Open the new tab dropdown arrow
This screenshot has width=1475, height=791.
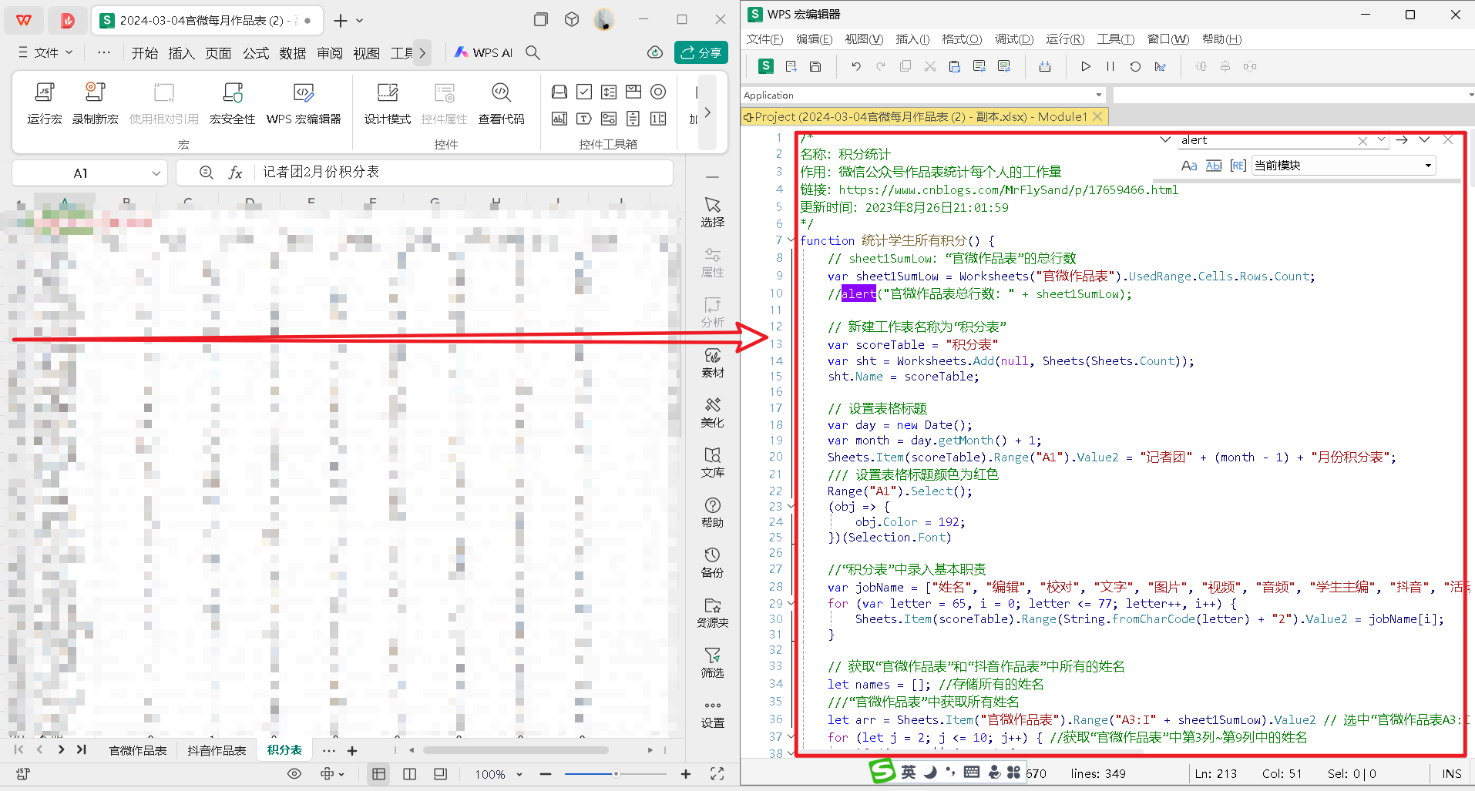coord(359,20)
